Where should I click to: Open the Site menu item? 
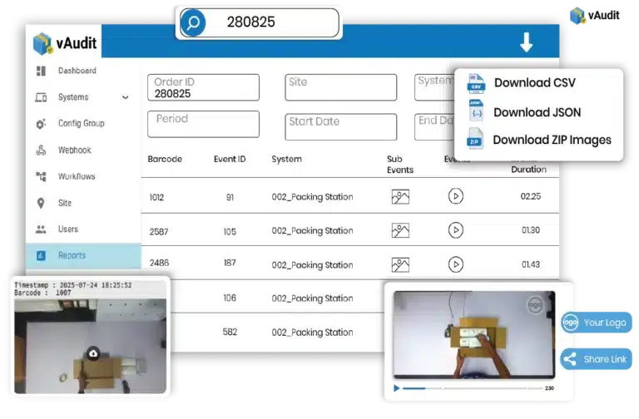pos(65,203)
